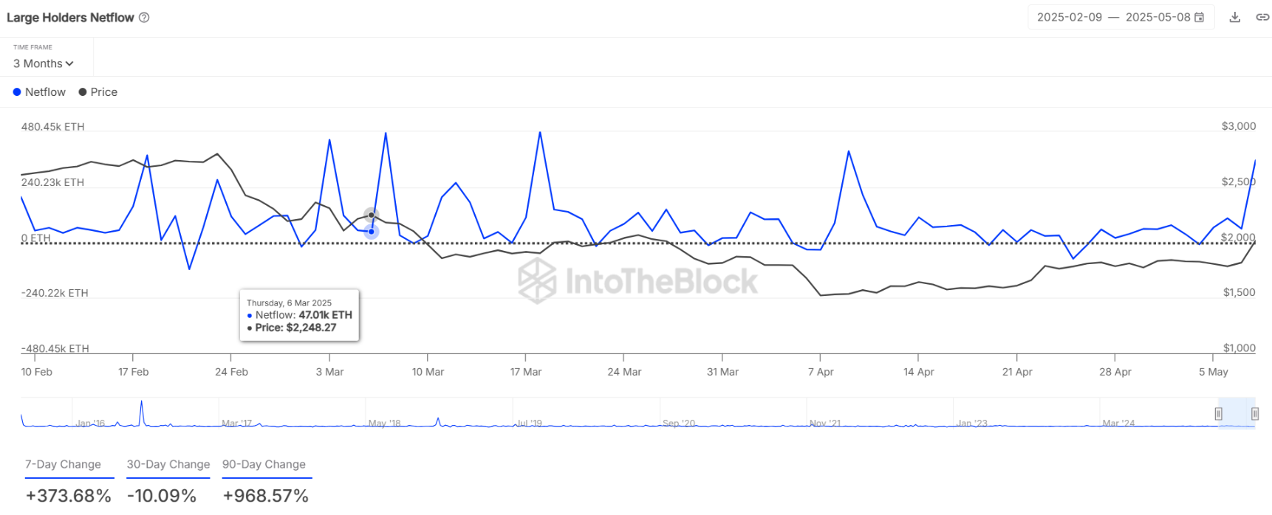Select the 90-Day Change tab
Screen dimensions: 1272x515
[x=264, y=465]
